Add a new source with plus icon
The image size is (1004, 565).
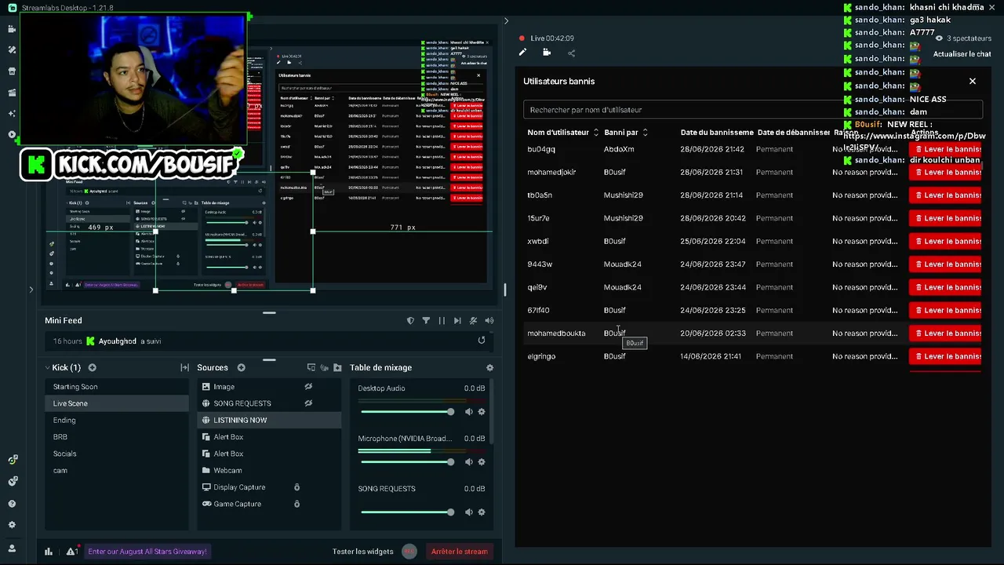coord(241,367)
